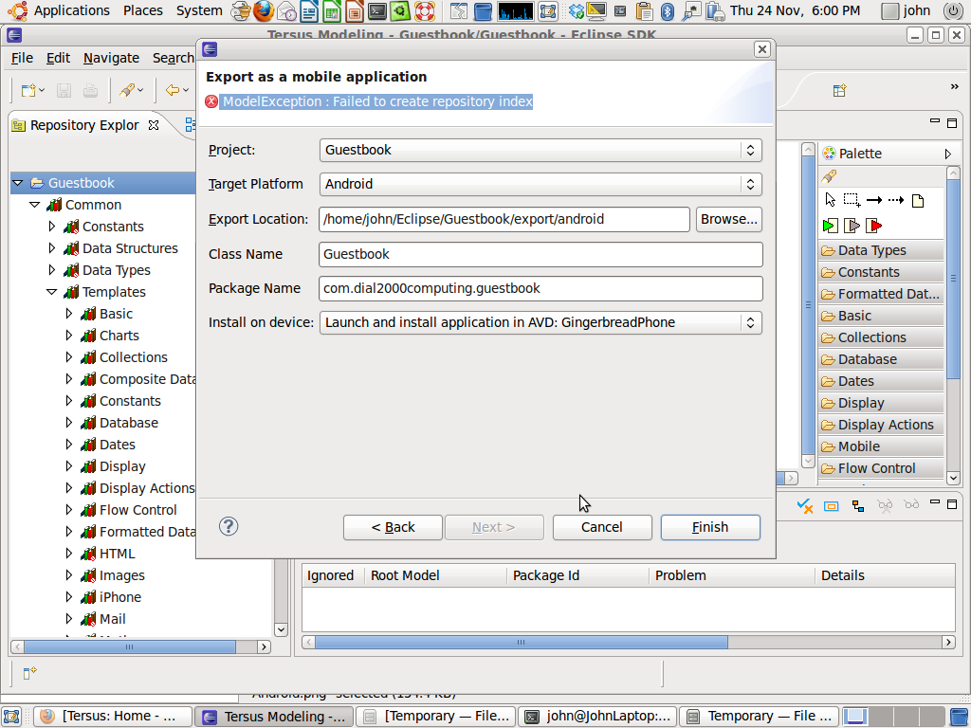Image resolution: width=971 pixels, height=728 pixels.
Task: Launch Firefox from the top panel
Action: point(264,11)
